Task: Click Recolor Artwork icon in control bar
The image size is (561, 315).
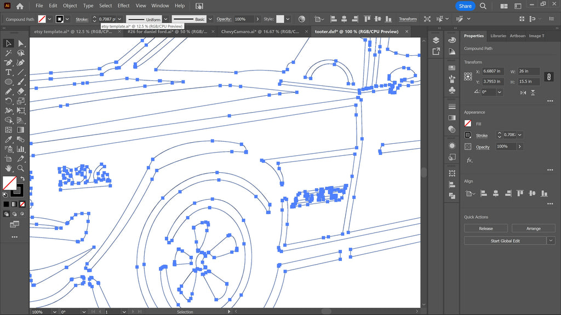Action: pos(302,19)
